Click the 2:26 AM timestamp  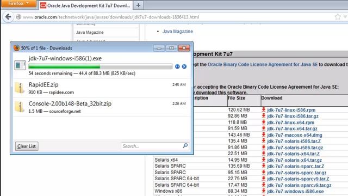179,103
